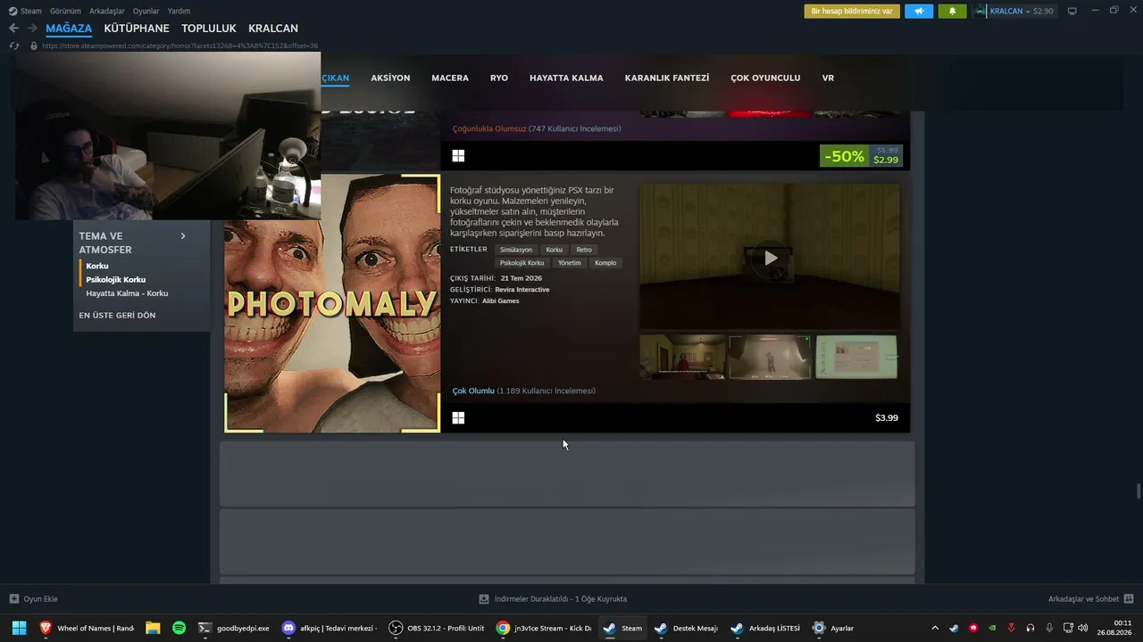Image resolution: width=1143 pixels, height=642 pixels.
Task: Click the NVIDIA tray icon
Action: 992,628
